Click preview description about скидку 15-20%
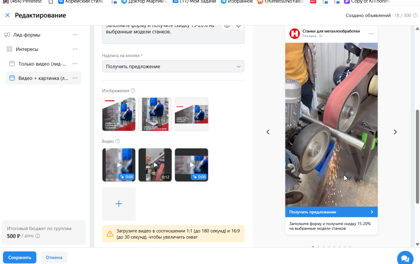Viewport: 420px width, 264px height. 330,226
